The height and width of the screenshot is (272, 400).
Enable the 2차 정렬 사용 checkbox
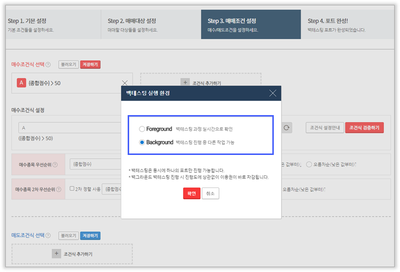[x=72, y=189]
